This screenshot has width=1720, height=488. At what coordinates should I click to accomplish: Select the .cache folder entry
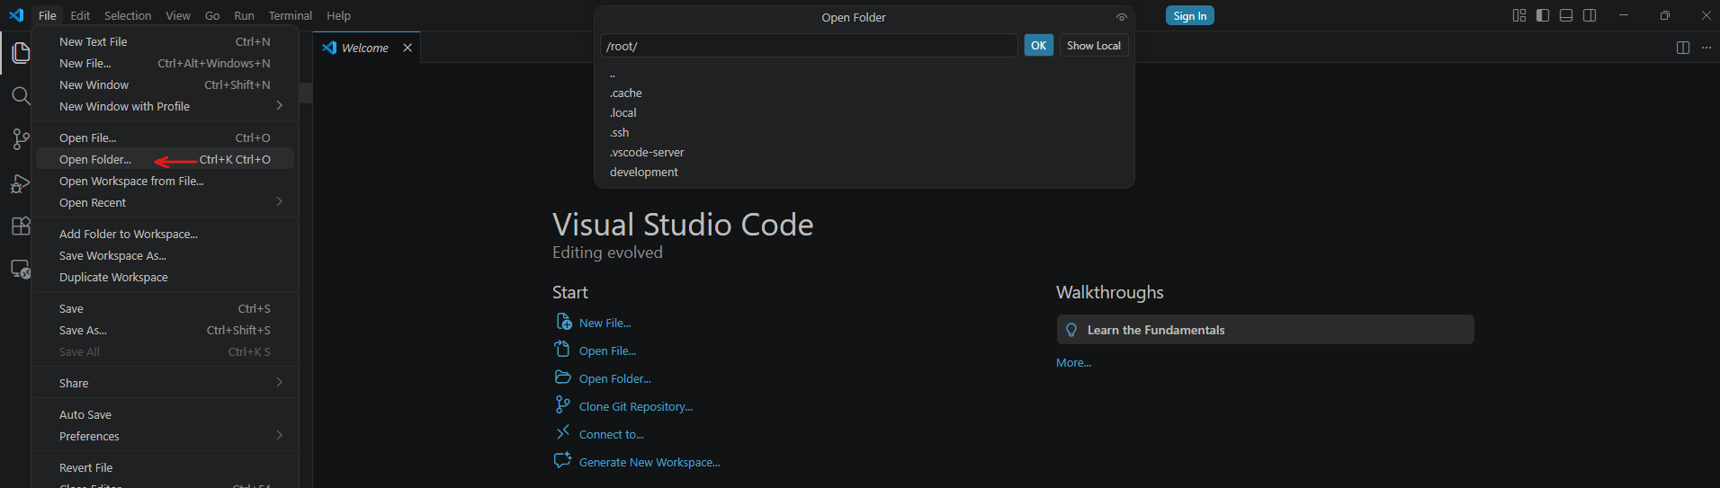(864, 93)
